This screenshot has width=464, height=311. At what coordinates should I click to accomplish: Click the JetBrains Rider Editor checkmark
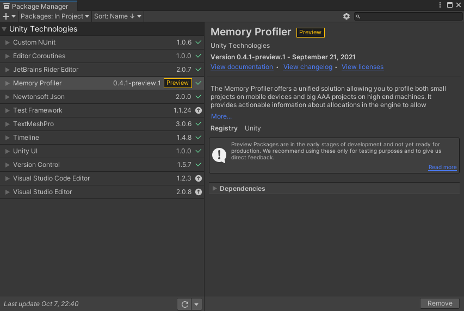pyautogui.click(x=199, y=70)
